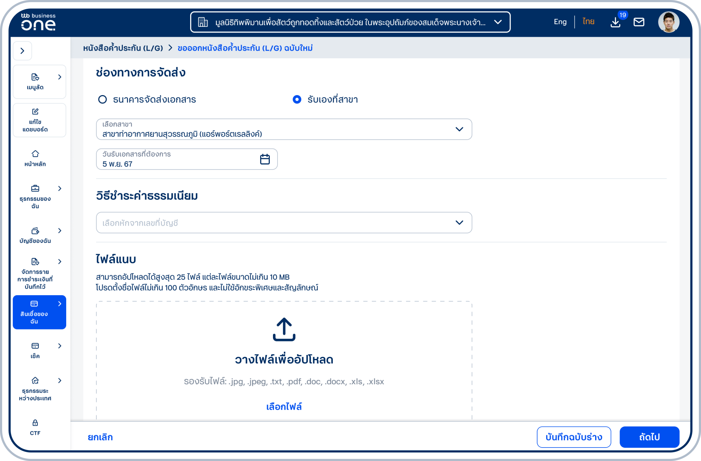Open the calendar date picker icon

(265, 159)
